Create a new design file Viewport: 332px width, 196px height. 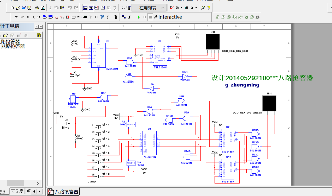click(x=12, y=8)
